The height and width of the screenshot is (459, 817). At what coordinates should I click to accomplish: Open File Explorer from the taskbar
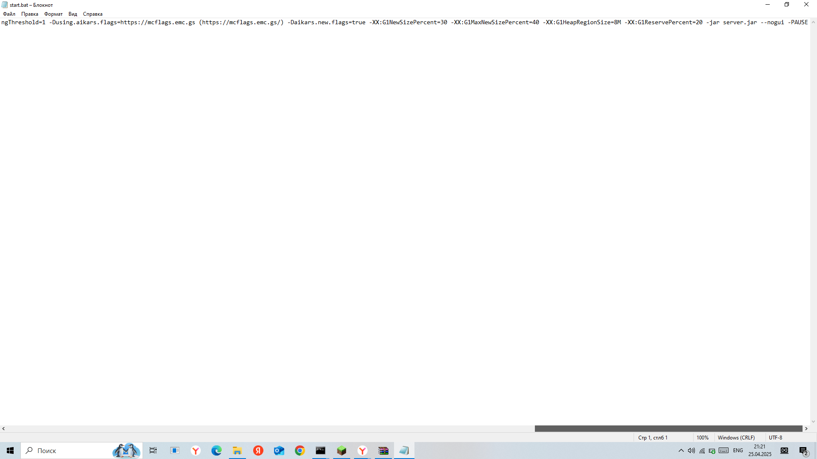(x=237, y=450)
